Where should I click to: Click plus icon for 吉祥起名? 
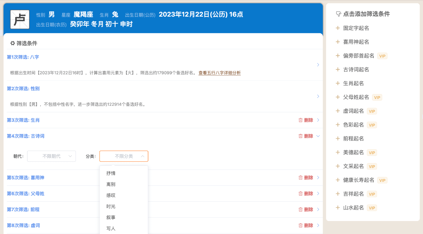pyautogui.click(x=338, y=194)
